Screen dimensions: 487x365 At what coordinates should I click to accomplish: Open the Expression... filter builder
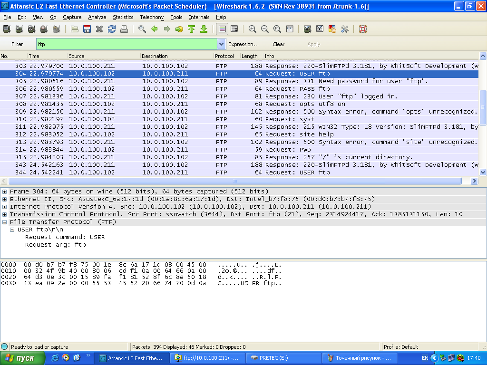click(243, 44)
